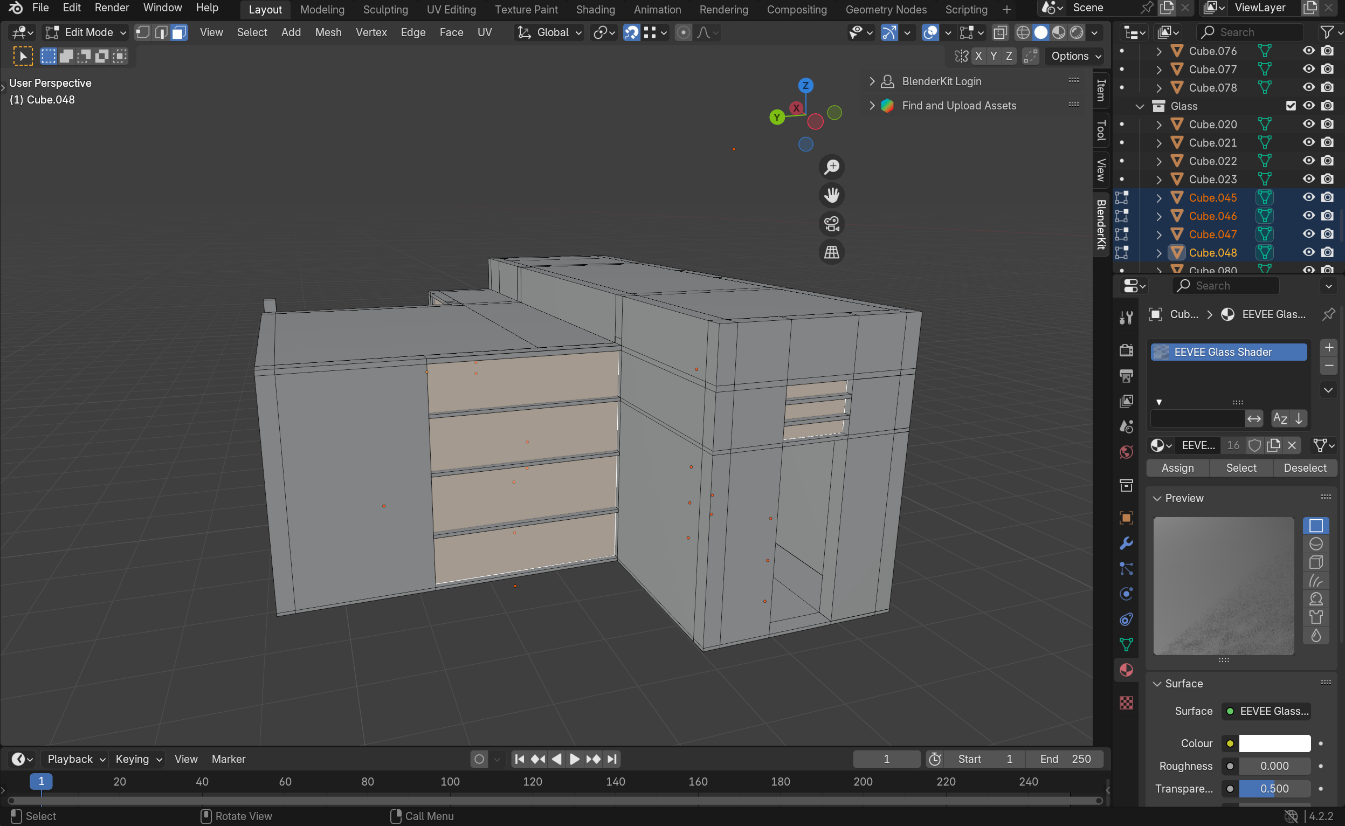Adjust Roughness slider value
1345x826 pixels.
[1274, 766]
